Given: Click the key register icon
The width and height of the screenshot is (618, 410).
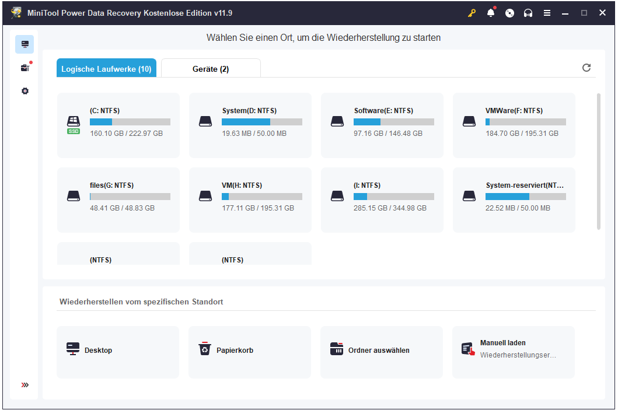Looking at the screenshot, I should 472,13.
